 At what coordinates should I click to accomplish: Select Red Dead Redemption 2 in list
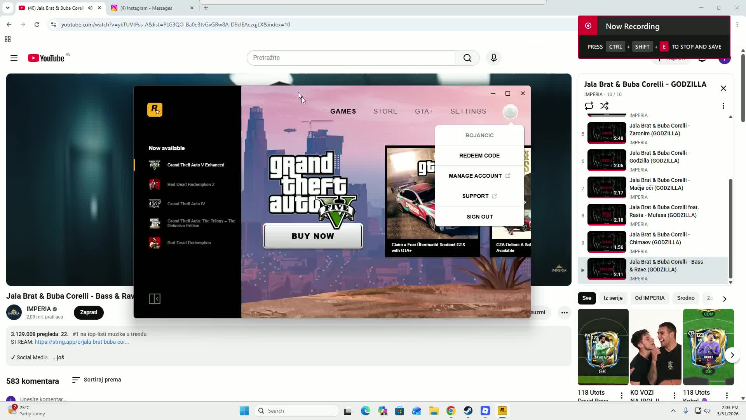click(187, 184)
